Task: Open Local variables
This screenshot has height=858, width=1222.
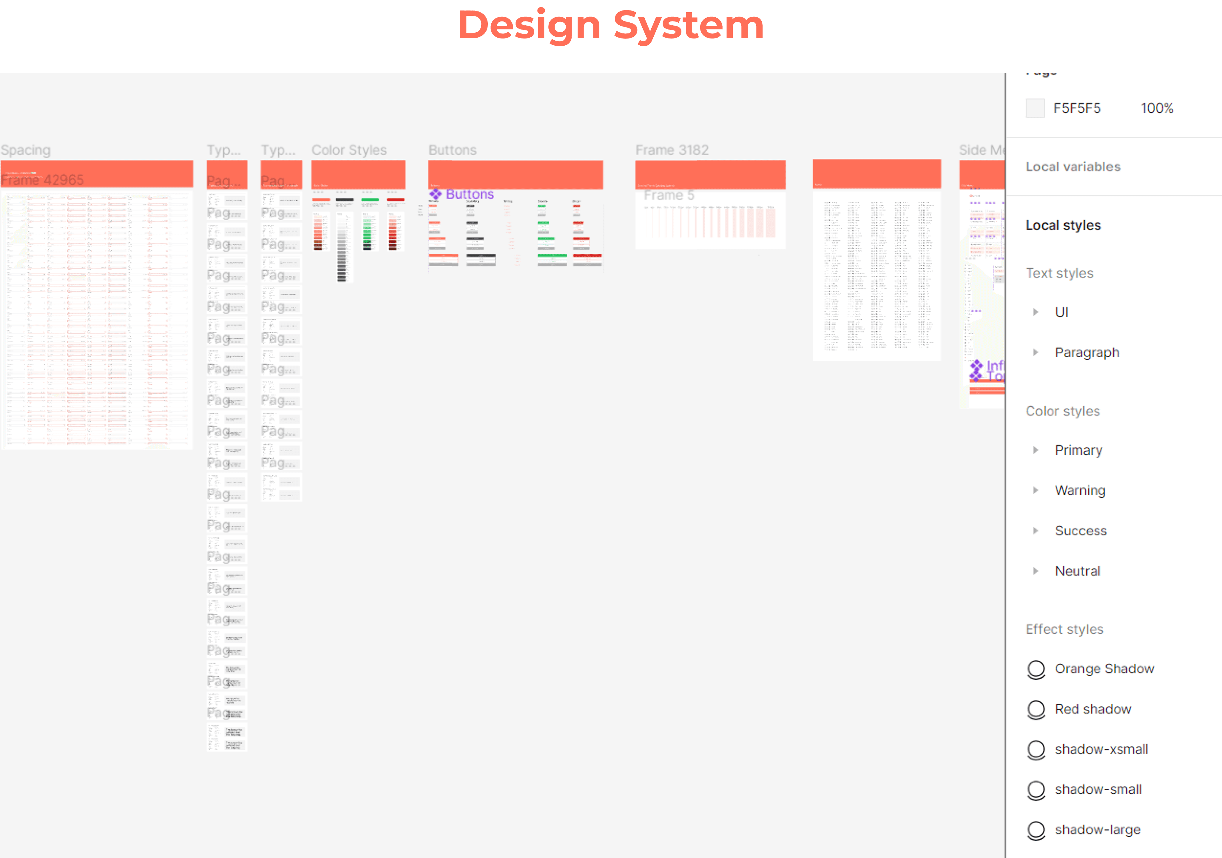Action: point(1073,167)
